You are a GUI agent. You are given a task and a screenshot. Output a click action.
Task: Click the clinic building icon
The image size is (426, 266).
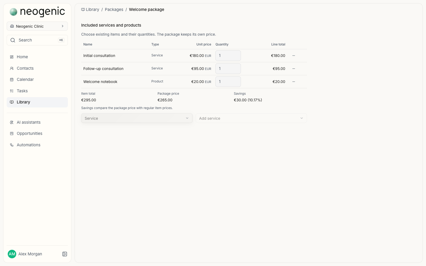(x=12, y=26)
